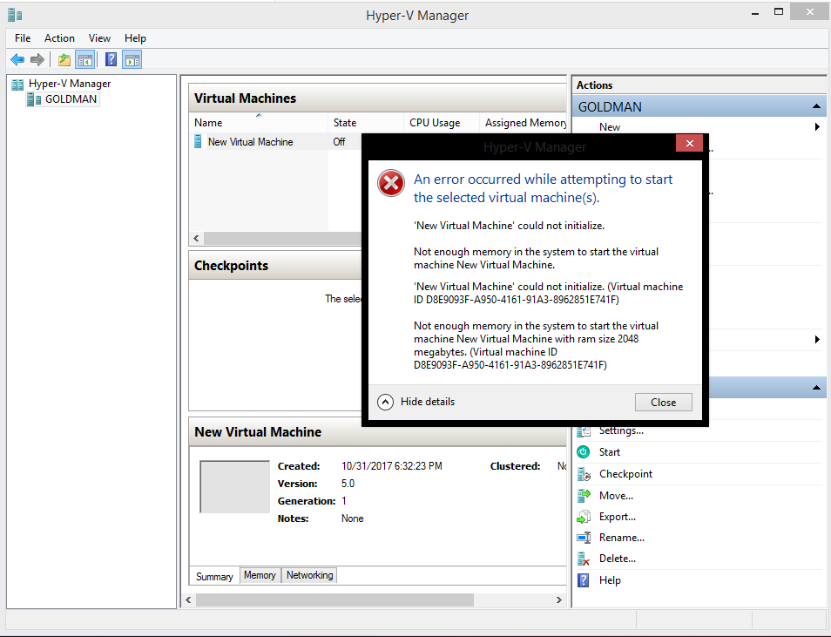Click Rename... action

point(622,538)
